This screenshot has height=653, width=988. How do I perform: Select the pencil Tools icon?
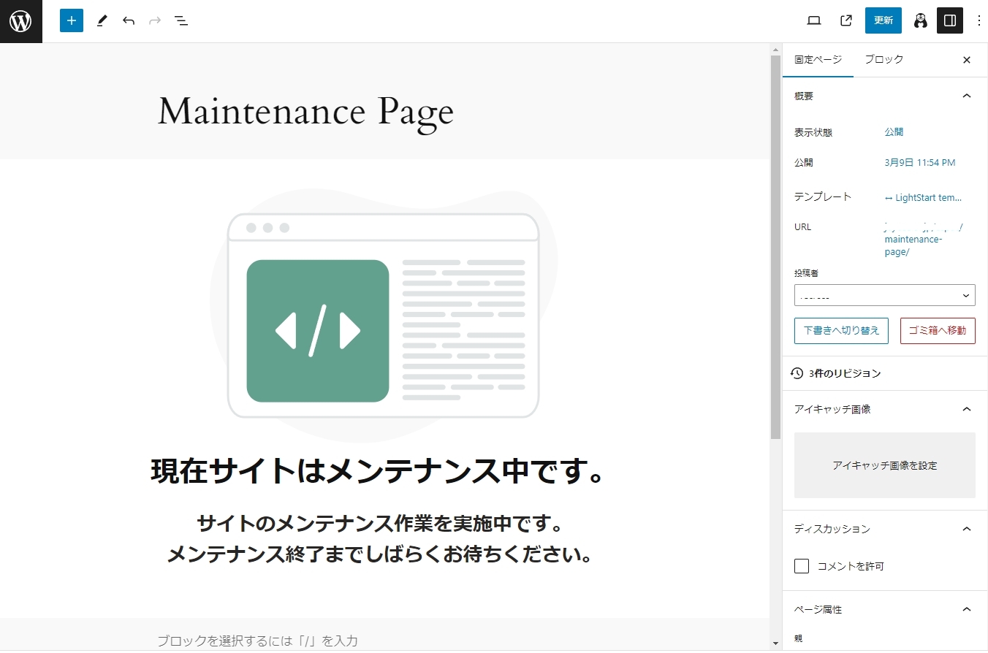pyautogui.click(x=102, y=20)
